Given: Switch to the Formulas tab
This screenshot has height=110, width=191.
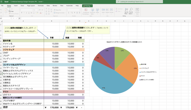Looking at the screenshot, I should 41,6.
